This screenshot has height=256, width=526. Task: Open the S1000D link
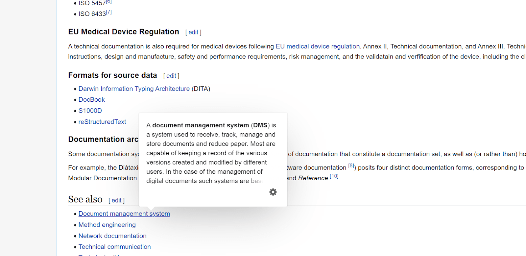90,111
